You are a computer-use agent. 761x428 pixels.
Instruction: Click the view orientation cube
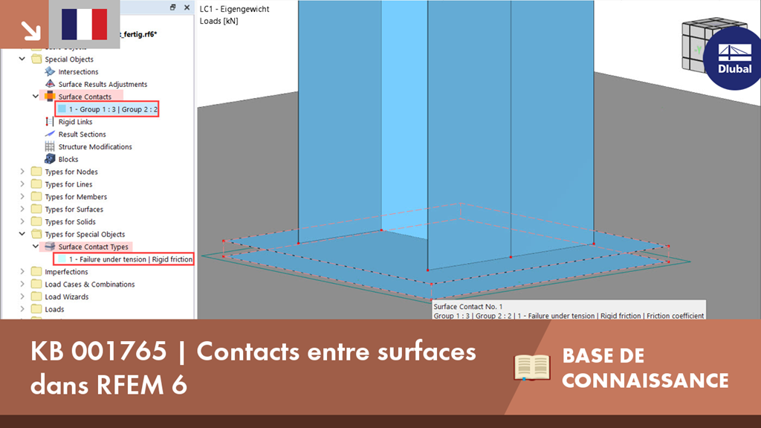click(x=698, y=47)
